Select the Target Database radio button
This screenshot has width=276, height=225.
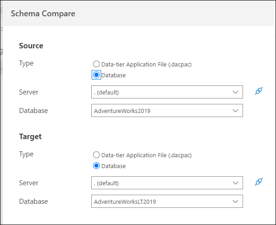[x=96, y=166]
